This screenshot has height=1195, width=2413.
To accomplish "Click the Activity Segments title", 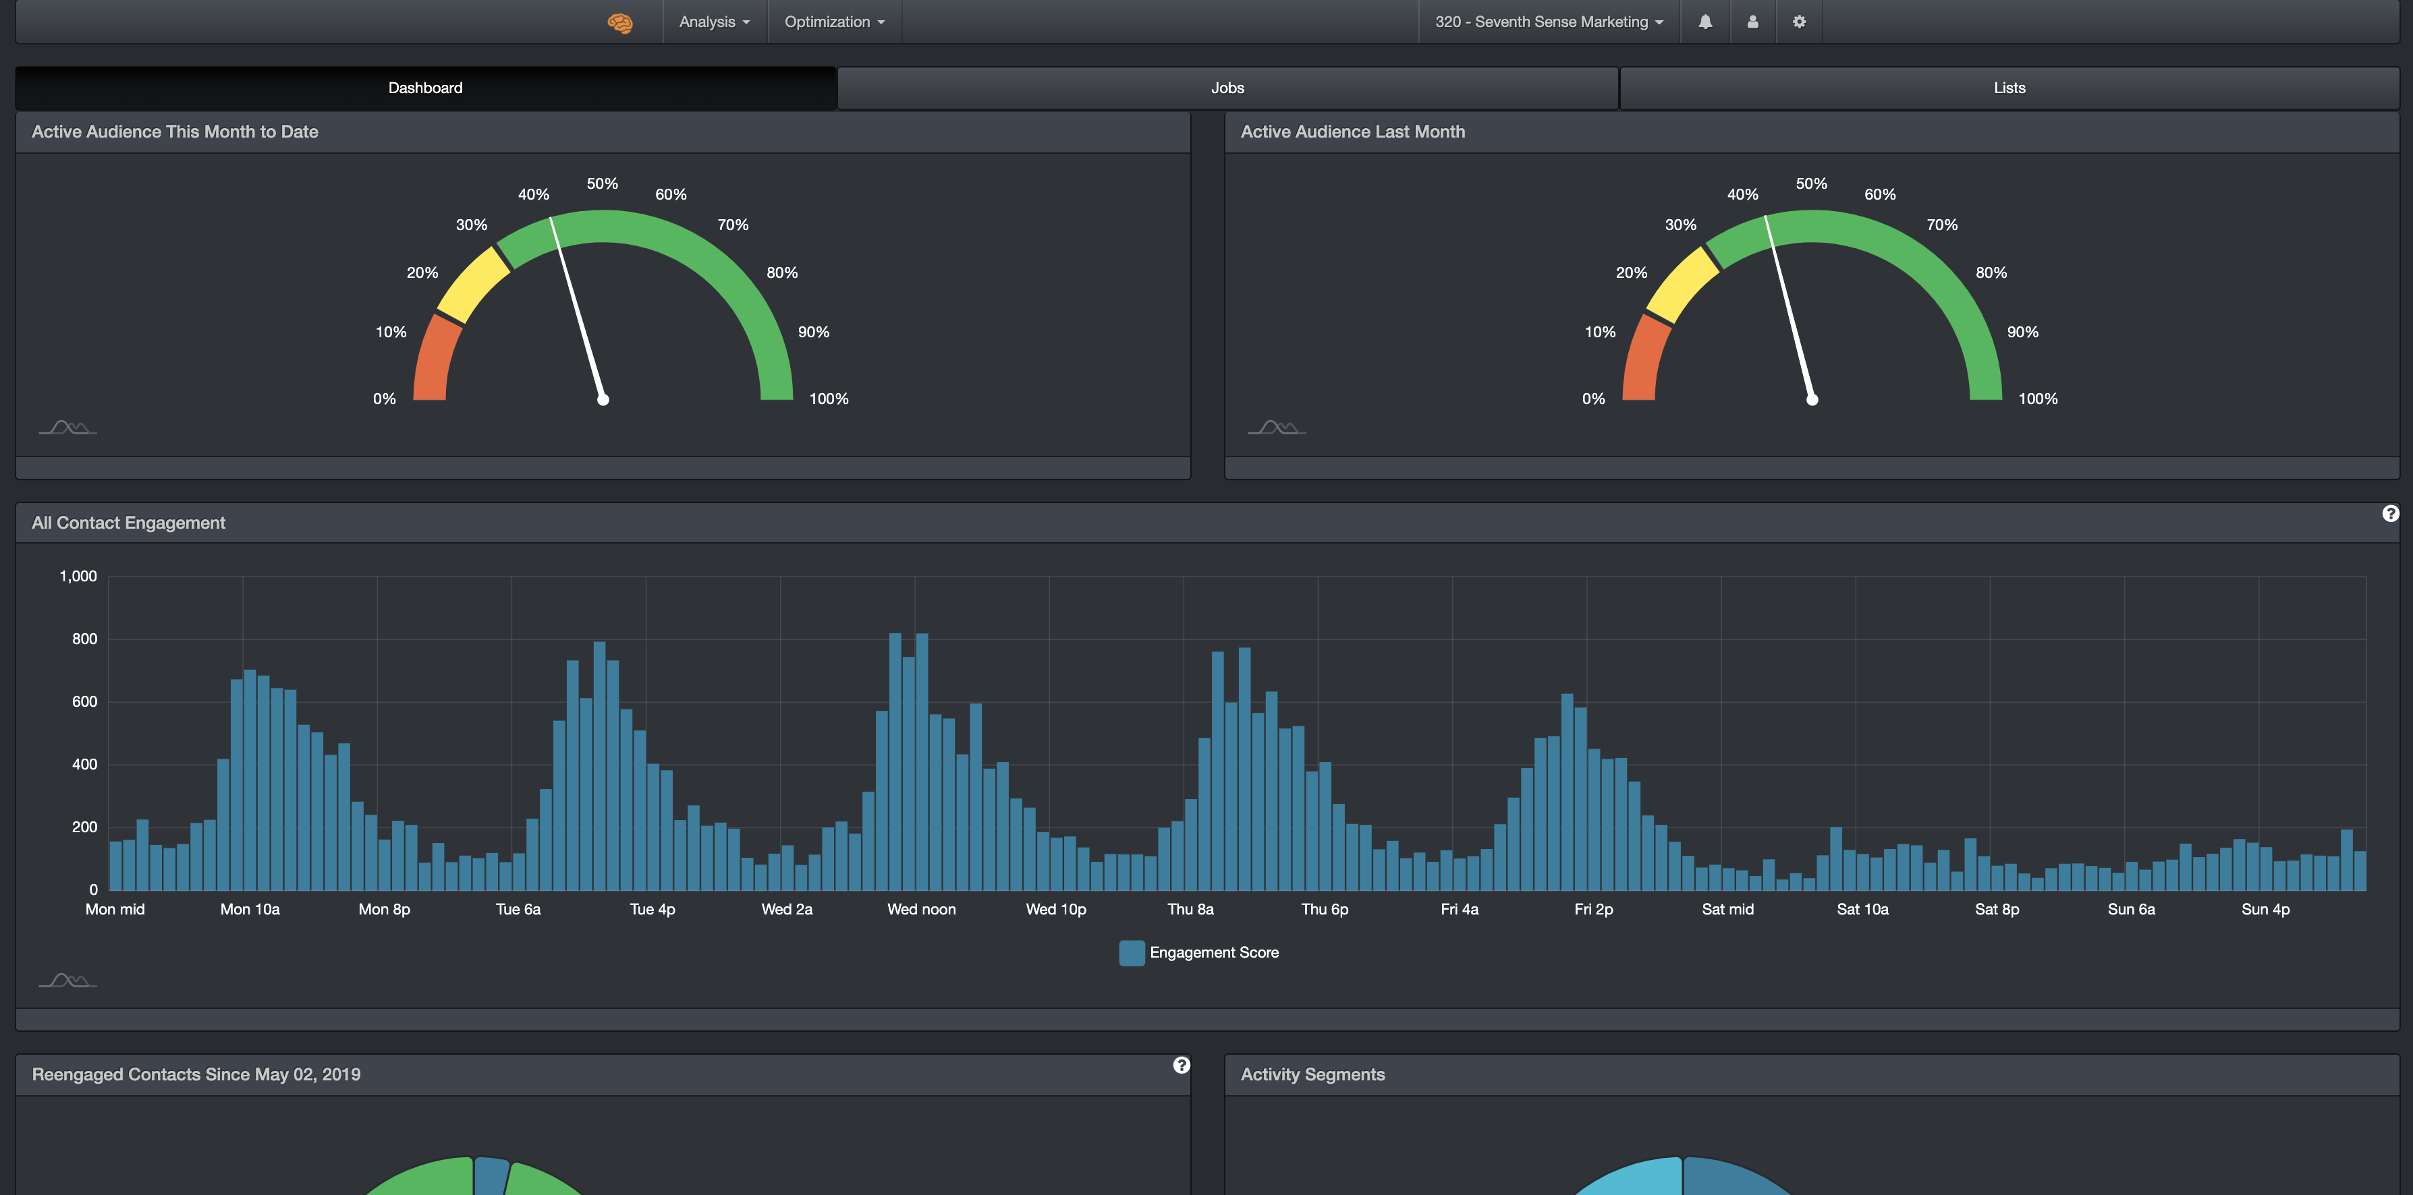I will pyautogui.click(x=1312, y=1074).
